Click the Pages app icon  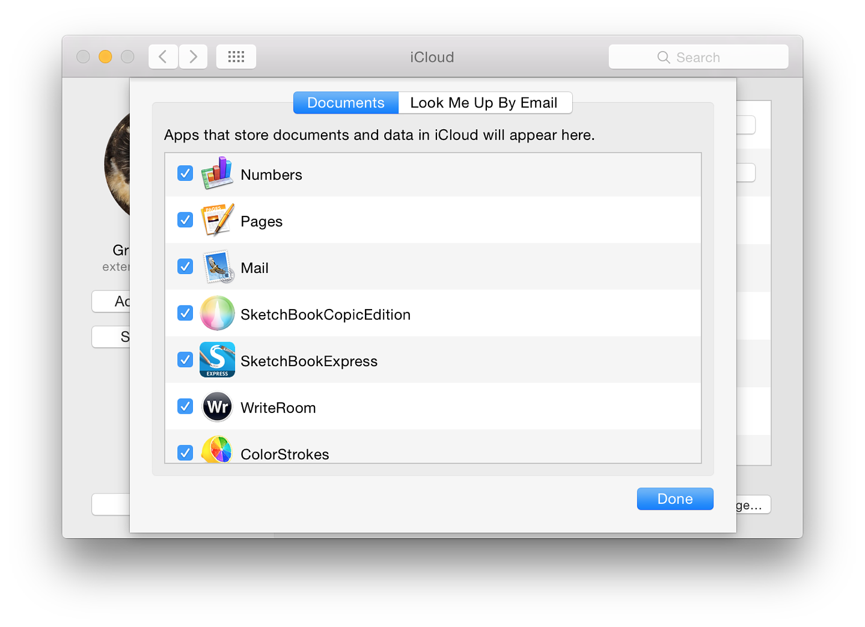pos(217,220)
